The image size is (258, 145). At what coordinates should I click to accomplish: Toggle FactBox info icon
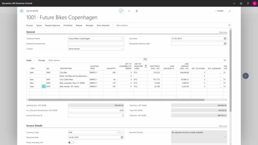click(229, 25)
